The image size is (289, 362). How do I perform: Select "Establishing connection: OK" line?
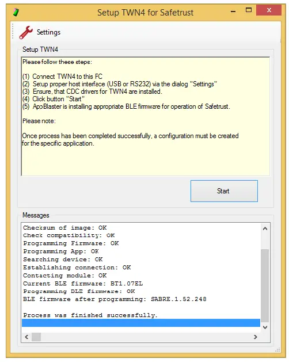77,268
